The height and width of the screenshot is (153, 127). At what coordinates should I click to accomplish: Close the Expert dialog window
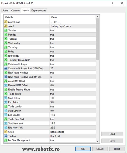pyautogui.click(x=122, y=3)
